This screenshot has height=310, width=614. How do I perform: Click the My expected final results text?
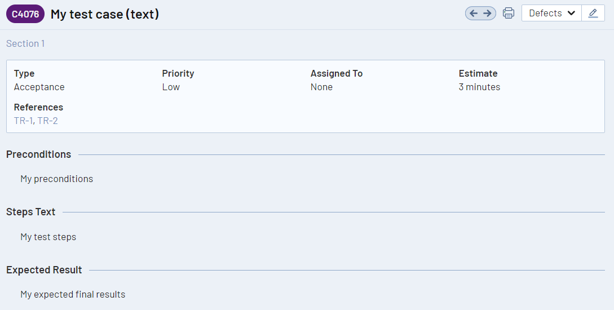pos(73,294)
